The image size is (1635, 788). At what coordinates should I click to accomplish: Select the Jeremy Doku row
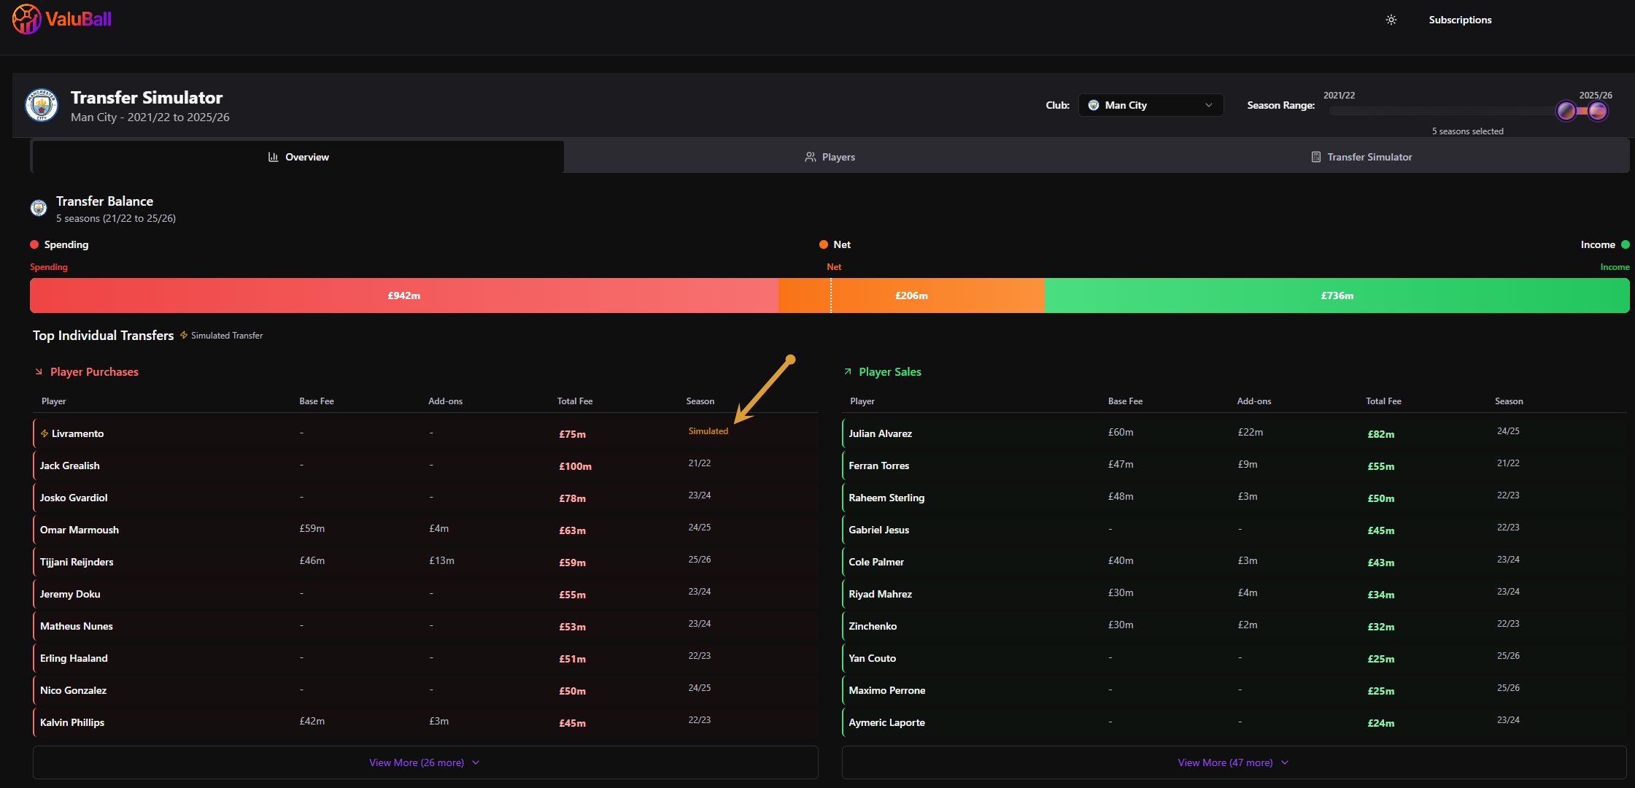click(425, 594)
